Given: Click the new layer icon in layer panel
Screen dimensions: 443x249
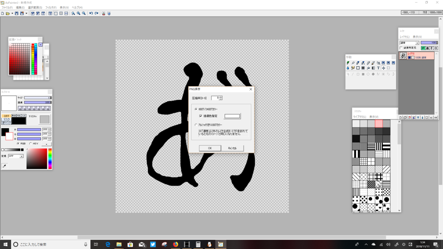Looking at the screenshot, I should click(401, 118).
